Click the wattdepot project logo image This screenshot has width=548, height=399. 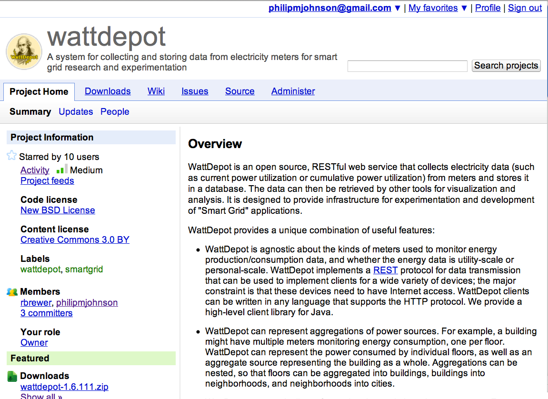click(24, 51)
